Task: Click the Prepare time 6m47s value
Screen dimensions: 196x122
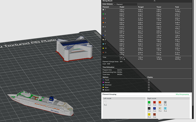Action: tap(120, 70)
